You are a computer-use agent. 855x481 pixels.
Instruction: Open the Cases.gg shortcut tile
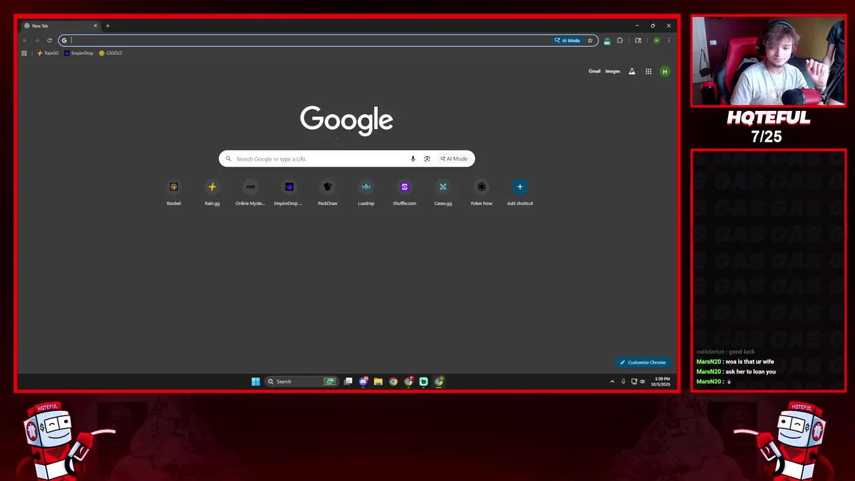[x=443, y=192]
